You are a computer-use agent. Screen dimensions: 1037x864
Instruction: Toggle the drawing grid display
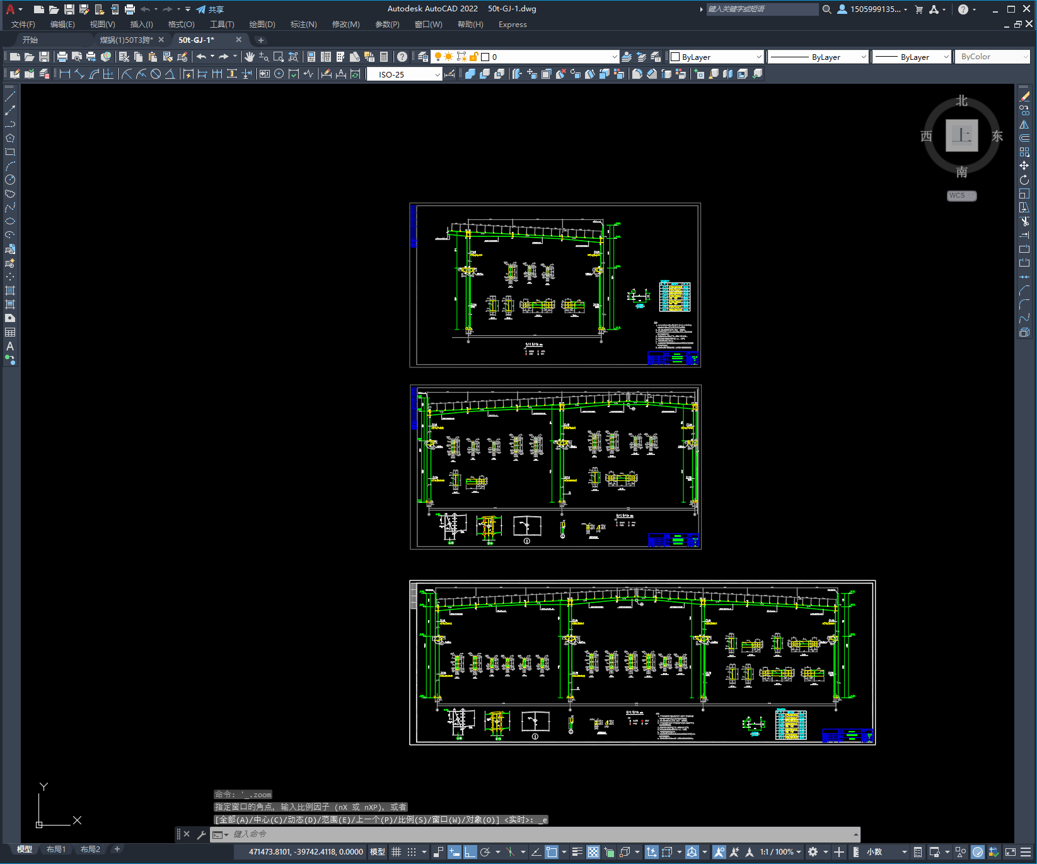396,852
